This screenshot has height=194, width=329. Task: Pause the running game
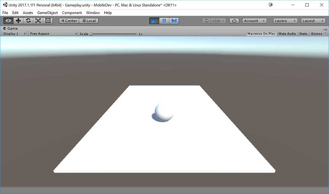(164, 21)
